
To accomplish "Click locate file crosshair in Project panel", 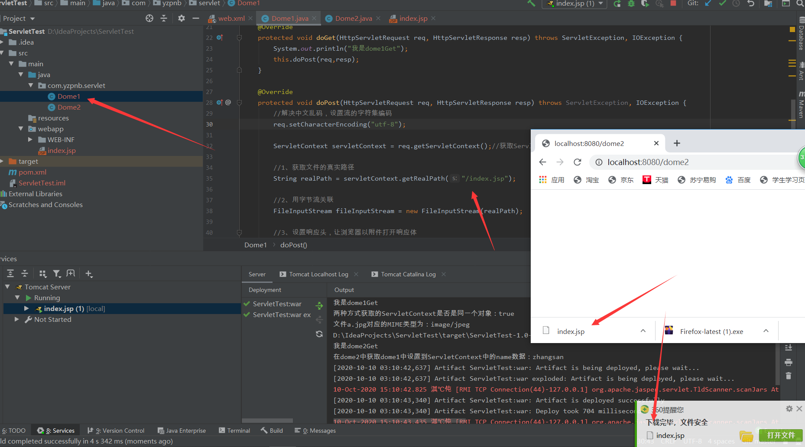I will 149,18.
